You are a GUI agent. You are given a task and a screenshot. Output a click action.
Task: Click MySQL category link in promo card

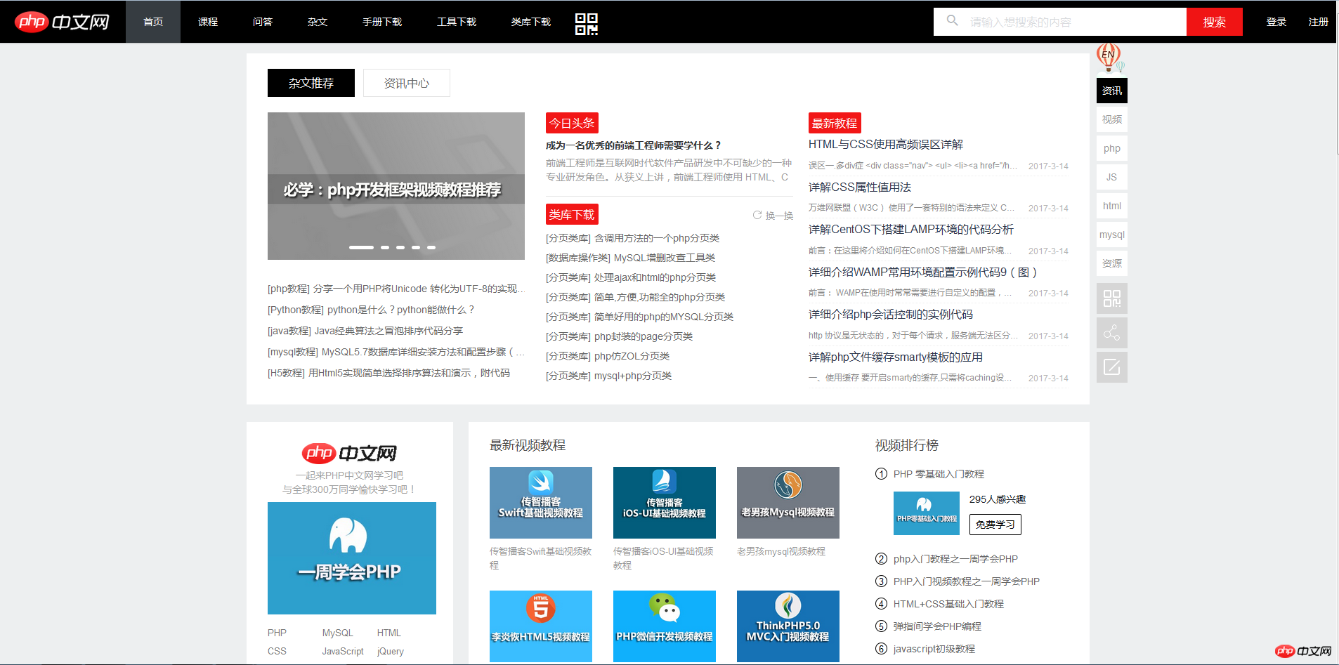(x=338, y=633)
